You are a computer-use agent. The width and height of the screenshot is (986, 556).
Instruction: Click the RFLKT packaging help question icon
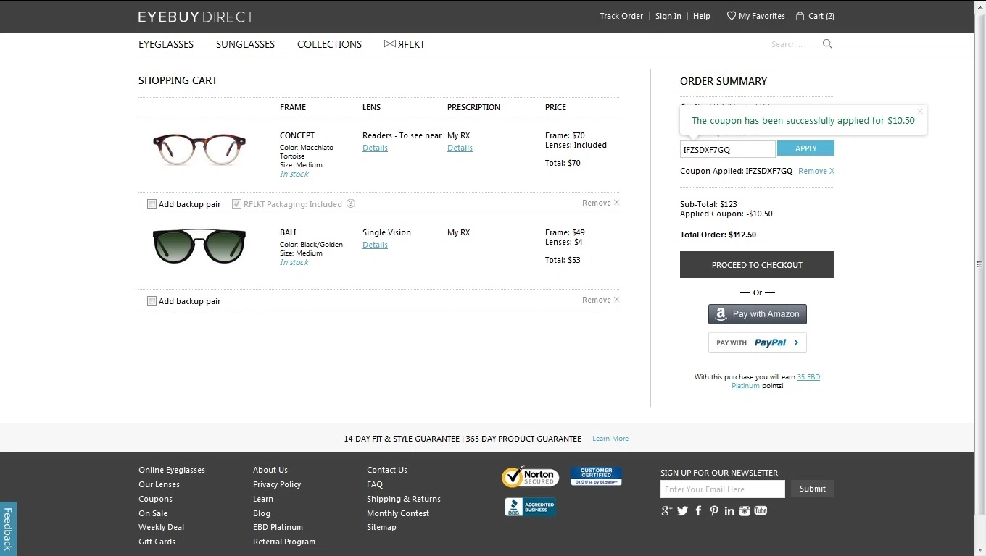pos(351,203)
